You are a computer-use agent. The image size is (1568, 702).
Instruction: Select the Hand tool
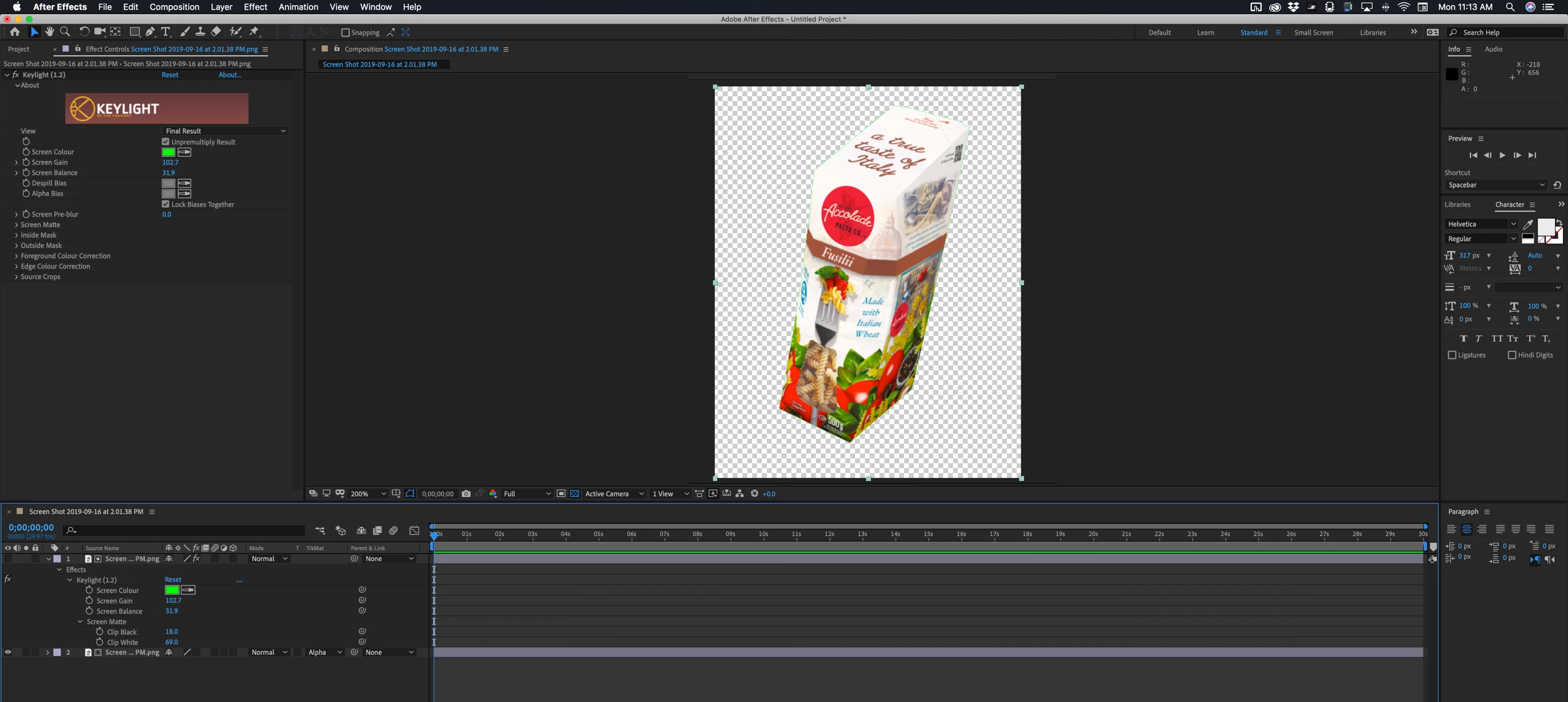tap(49, 32)
